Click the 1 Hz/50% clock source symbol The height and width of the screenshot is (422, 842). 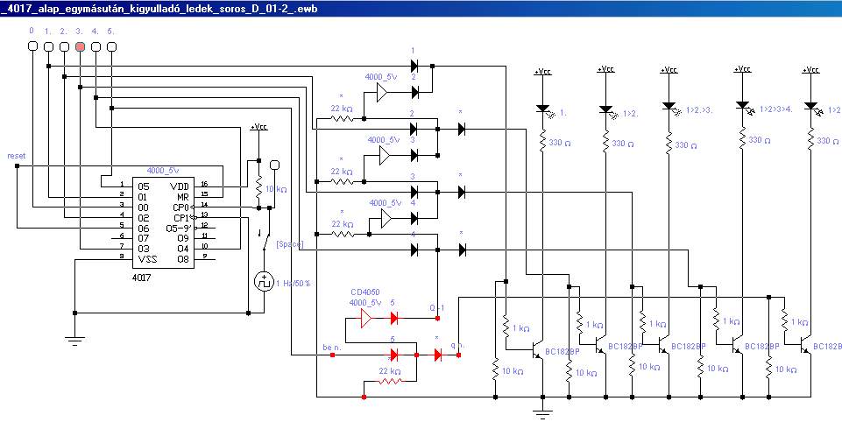[264, 281]
